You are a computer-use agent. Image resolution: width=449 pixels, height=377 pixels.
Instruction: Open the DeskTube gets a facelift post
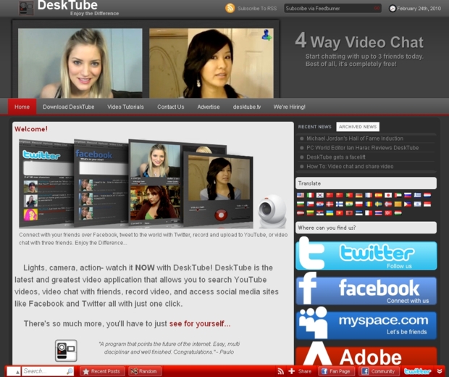[336, 157]
